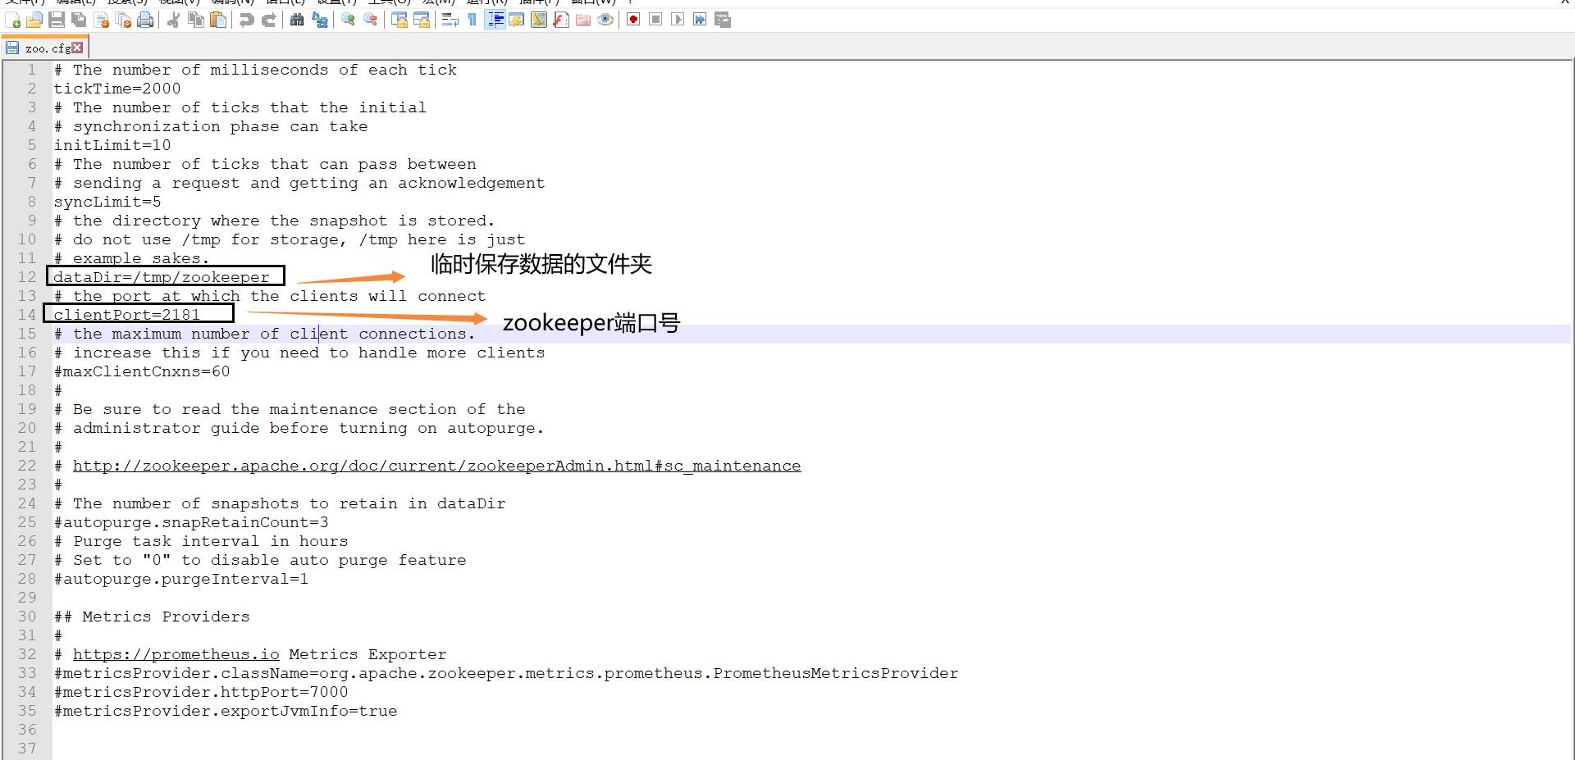Click the comment "# The number of milliseconds of each tick"
This screenshot has width=1575, height=760.
[255, 70]
